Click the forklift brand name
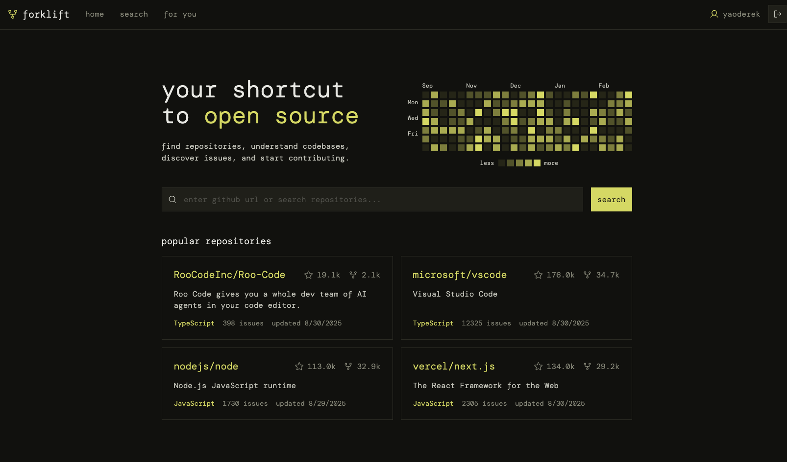Image resolution: width=787 pixels, height=462 pixels. point(46,15)
